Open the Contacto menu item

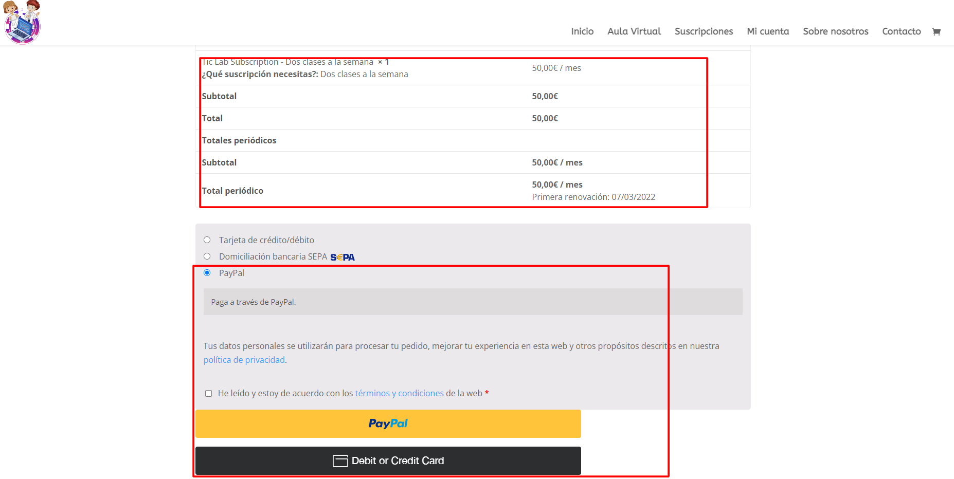[902, 31]
